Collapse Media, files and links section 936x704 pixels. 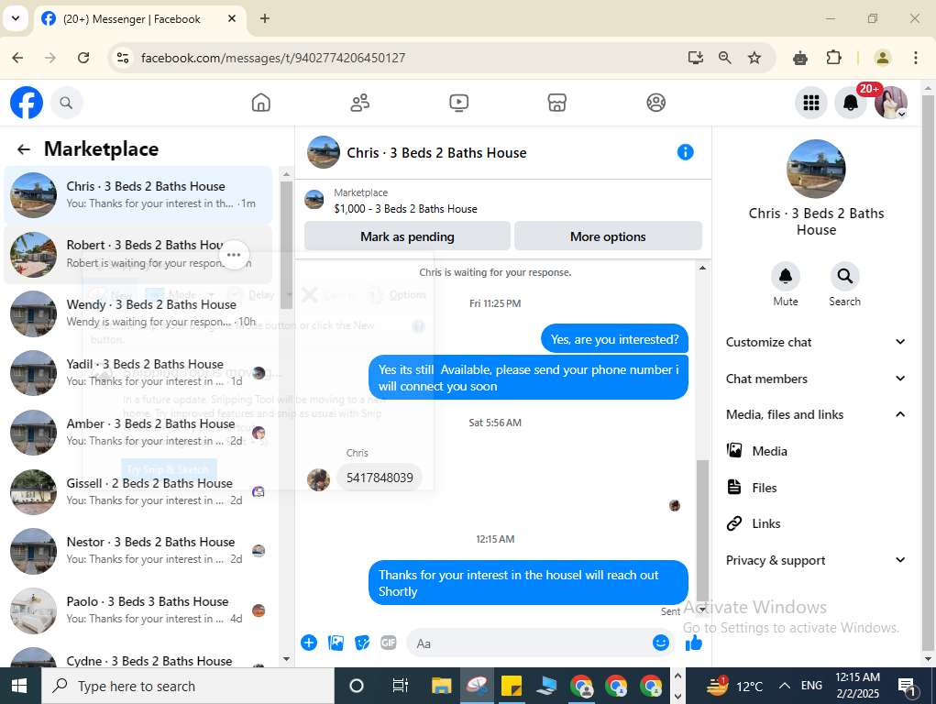point(816,414)
